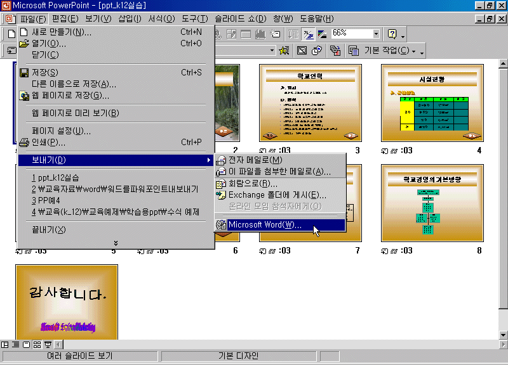Toggle the Show Formatting button
The width and height of the screenshot is (508, 365).
point(308,34)
